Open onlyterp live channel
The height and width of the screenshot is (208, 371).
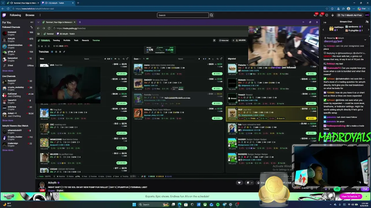[17, 108]
